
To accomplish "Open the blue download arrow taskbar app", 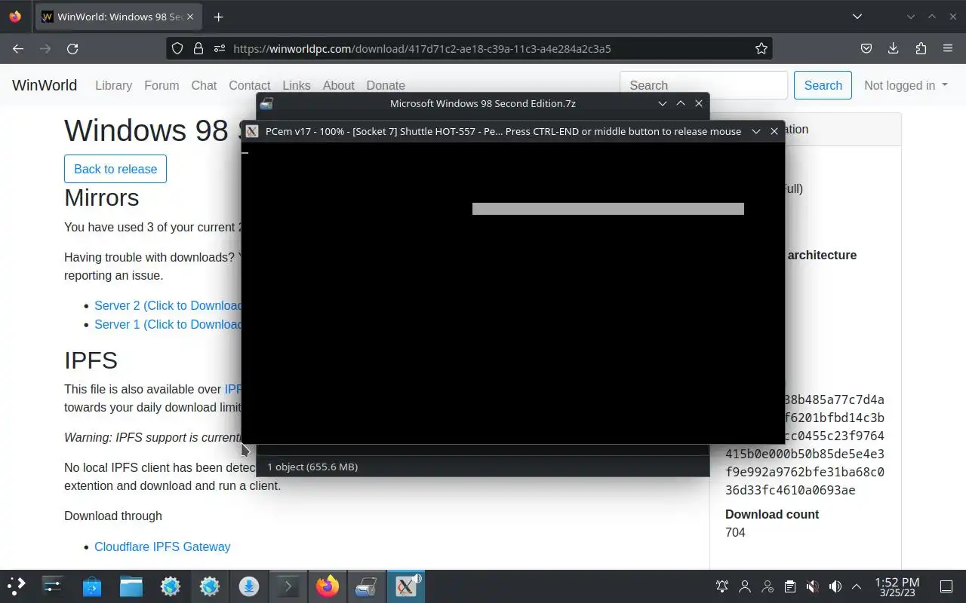I will (x=249, y=586).
